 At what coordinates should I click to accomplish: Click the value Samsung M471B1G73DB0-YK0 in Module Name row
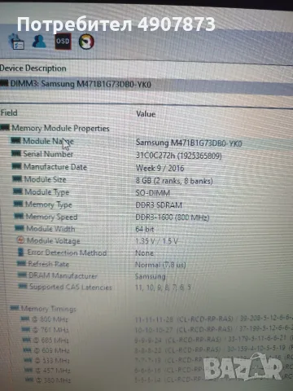[189, 143]
